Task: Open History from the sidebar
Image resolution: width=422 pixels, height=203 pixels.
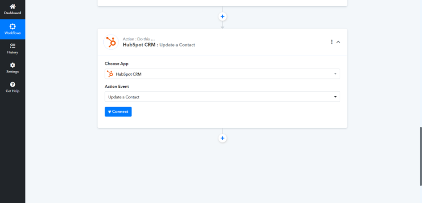Action: tap(13, 49)
